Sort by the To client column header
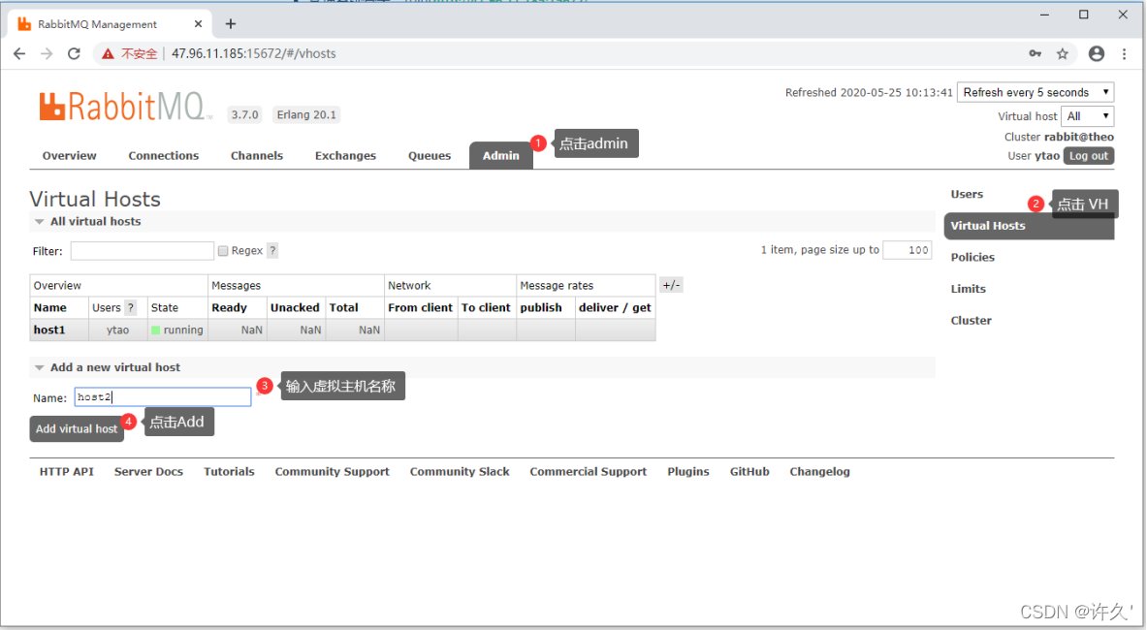 click(x=486, y=307)
